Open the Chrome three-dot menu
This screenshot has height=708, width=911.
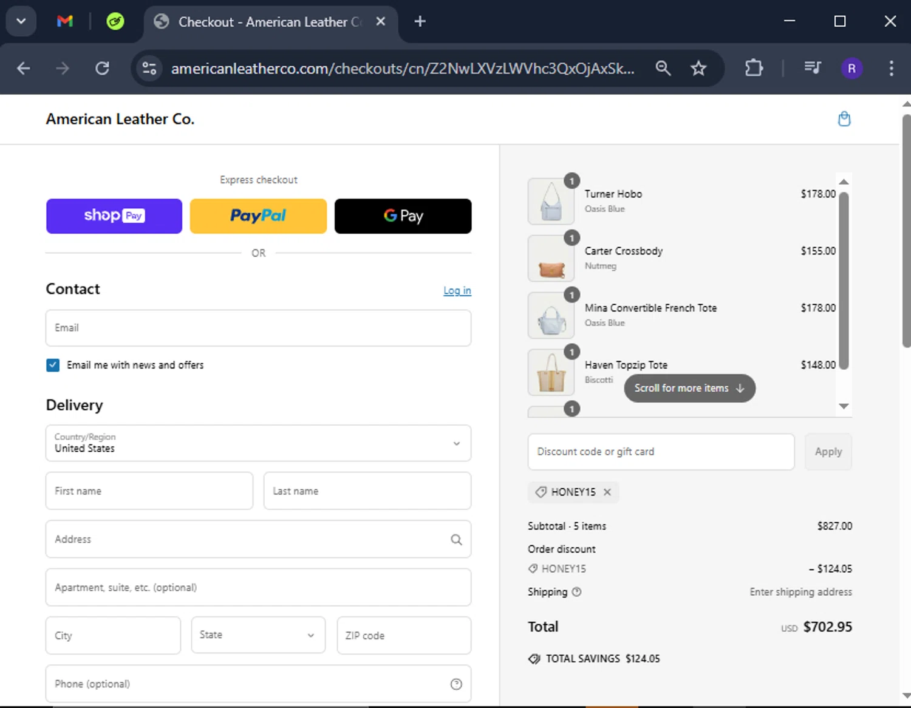(x=891, y=68)
